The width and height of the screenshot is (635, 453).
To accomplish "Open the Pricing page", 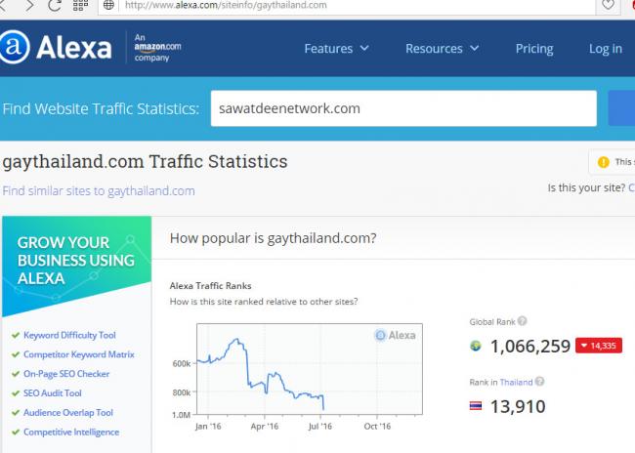I will point(534,49).
